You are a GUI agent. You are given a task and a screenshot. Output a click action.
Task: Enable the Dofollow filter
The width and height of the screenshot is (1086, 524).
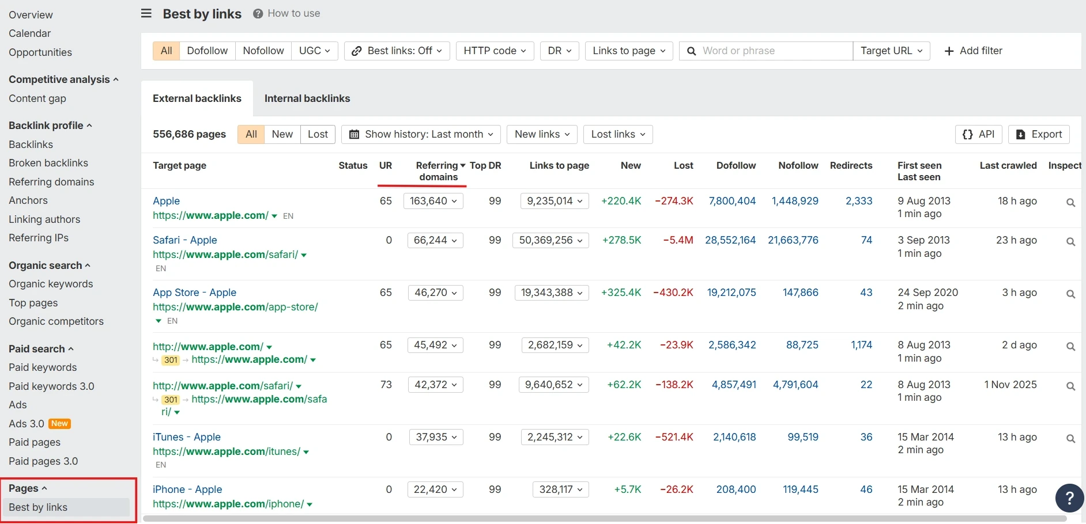pyautogui.click(x=207, y=51)
